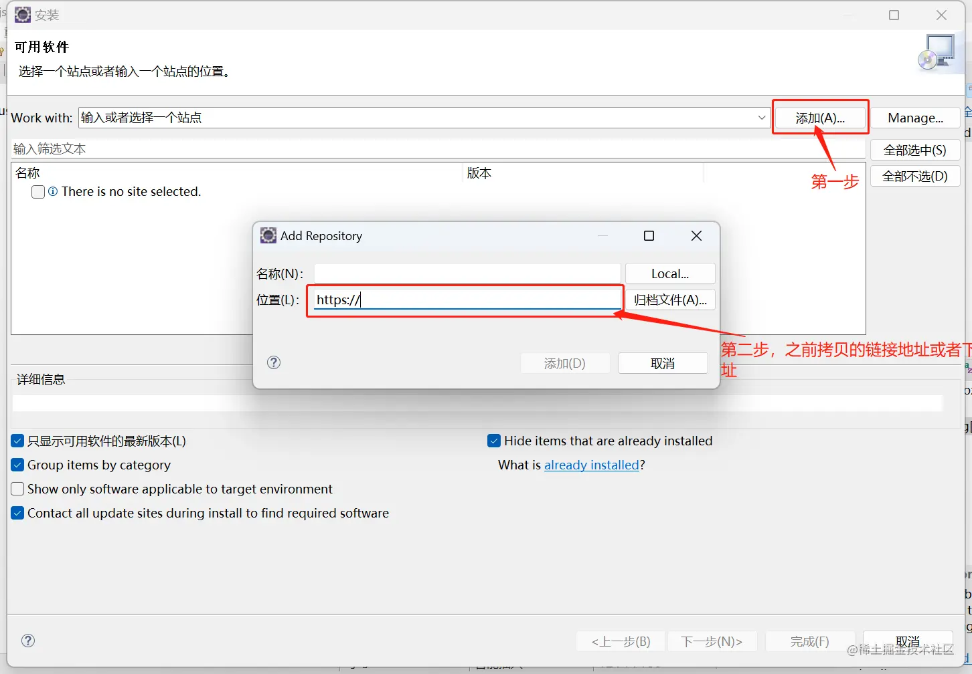Enable Show only software applicable to target environment
This screenshot has height=674, width=972.
tap(18, 489)
